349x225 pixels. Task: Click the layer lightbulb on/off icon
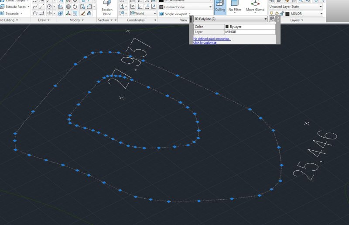(271, 14)
